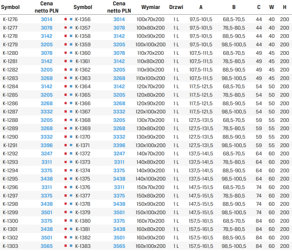Click the red square beside K-1383

pyautogui.click(x=65, y=246)
